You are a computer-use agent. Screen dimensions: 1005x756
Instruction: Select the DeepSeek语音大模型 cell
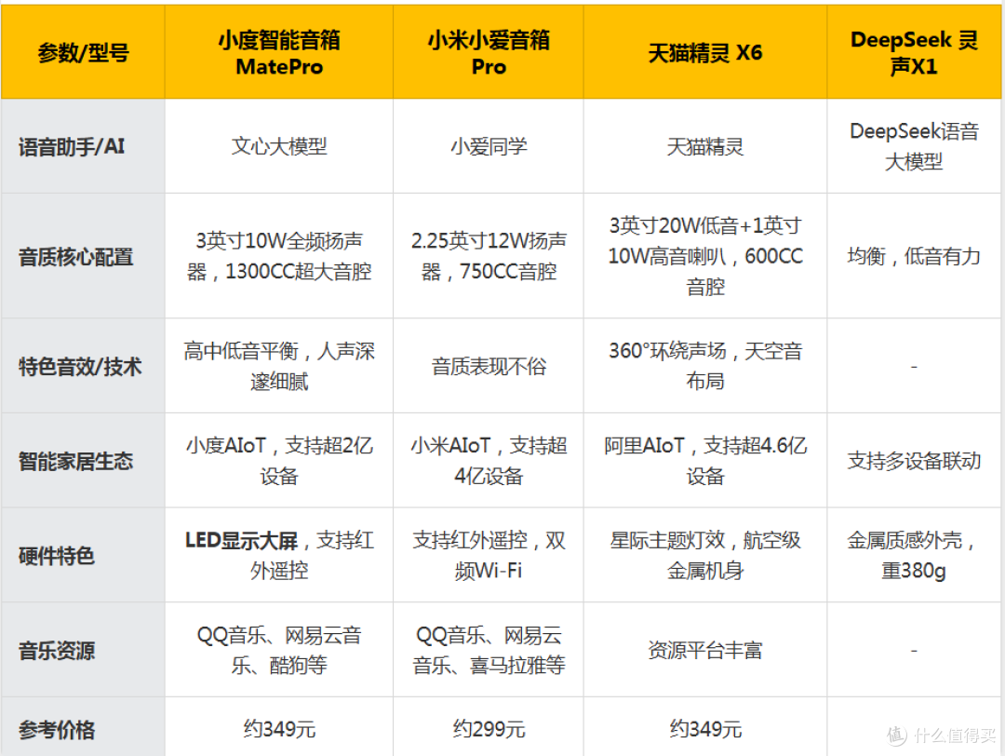click(x=914, y=146)
